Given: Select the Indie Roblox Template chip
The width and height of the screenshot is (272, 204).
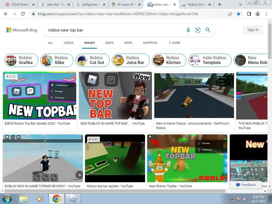Looking at the screenshot, I should pyautogui.click(x=210, y=60).
